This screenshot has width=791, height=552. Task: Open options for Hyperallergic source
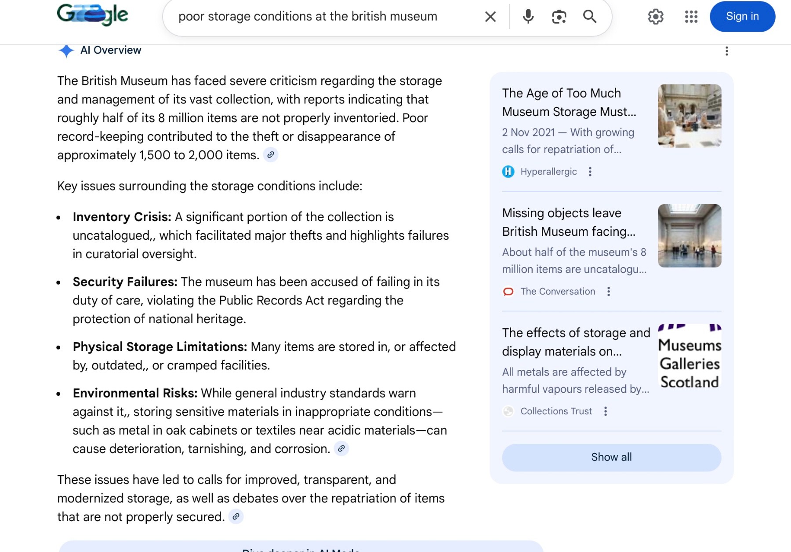coord(590,172)
